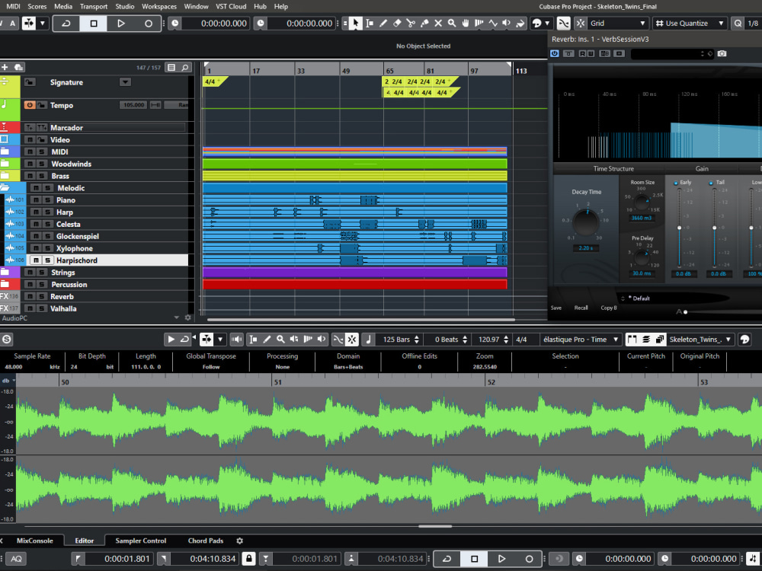This screenshot has height=571, width=762.
Task: Open track search magnifier in track list
Action: [x=185, y=68]
